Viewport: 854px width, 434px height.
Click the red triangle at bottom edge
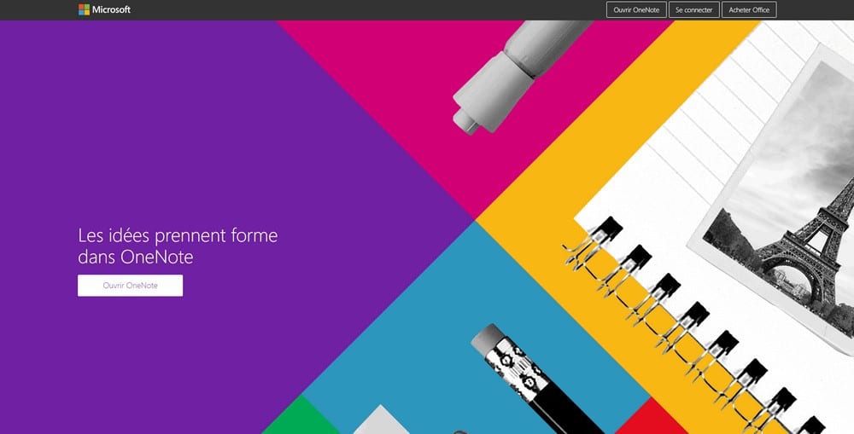click(x=645, y=422)
